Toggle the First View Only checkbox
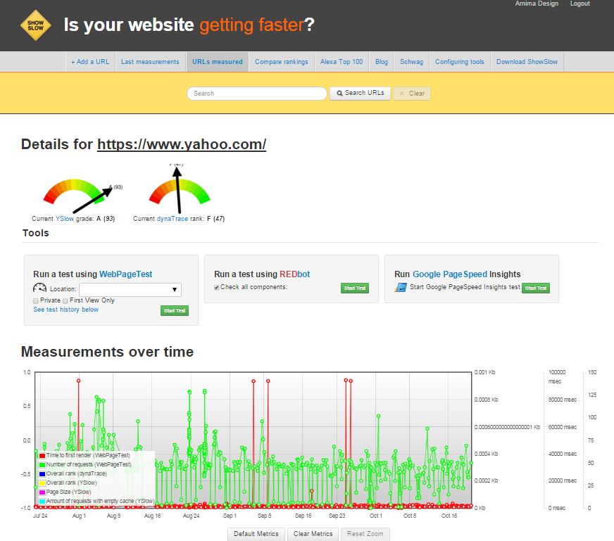 click(x=65, y=301)
